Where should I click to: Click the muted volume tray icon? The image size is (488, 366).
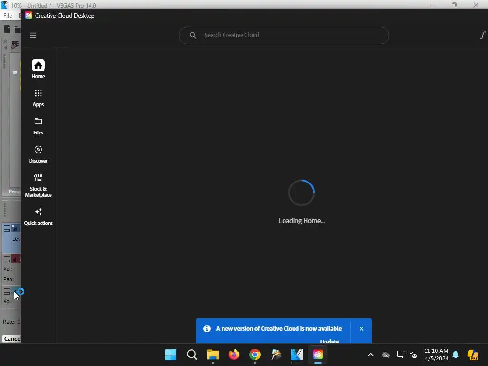tap(413, 355)
